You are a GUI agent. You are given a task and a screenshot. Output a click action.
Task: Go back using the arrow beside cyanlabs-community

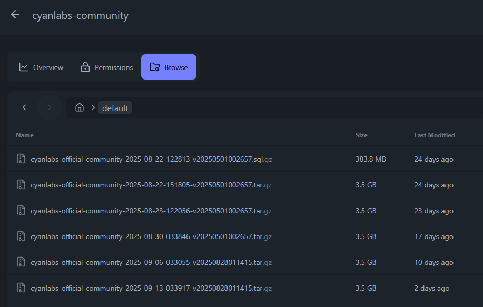tap(15, 14)
